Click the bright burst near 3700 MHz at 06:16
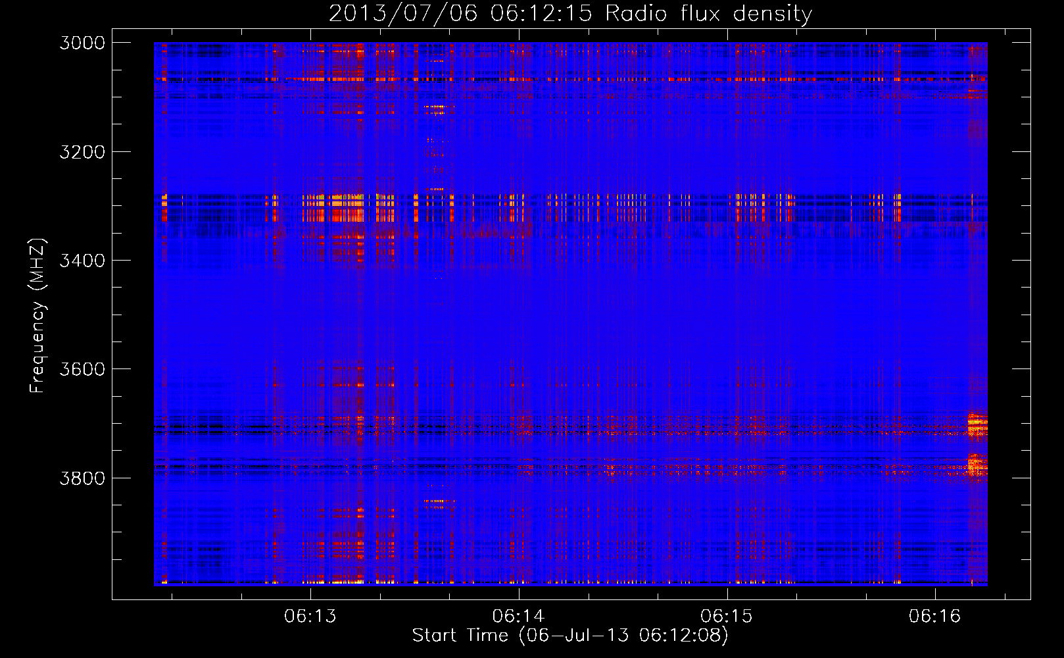The width and height of the screenshot is (1064, 658). tap(977, 424)
